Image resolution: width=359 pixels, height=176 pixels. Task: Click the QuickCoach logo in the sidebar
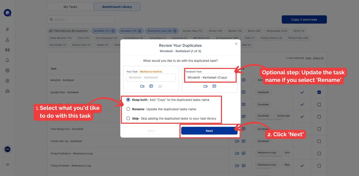click(7, 13)
